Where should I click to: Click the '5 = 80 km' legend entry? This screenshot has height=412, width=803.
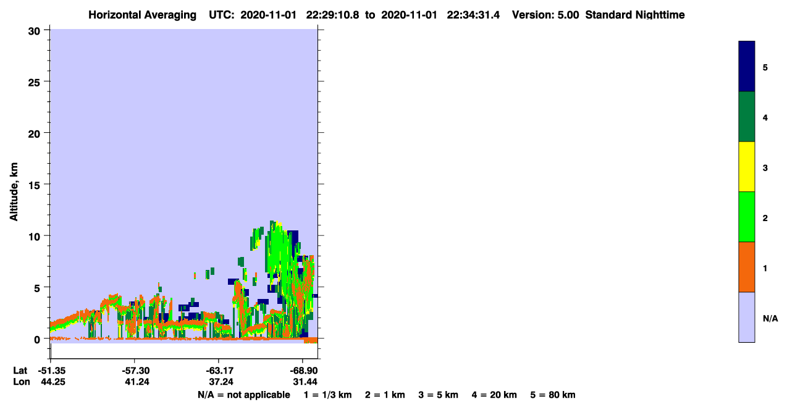point(553,395)
